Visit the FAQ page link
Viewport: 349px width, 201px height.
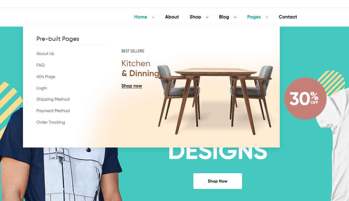click(40, 65)
